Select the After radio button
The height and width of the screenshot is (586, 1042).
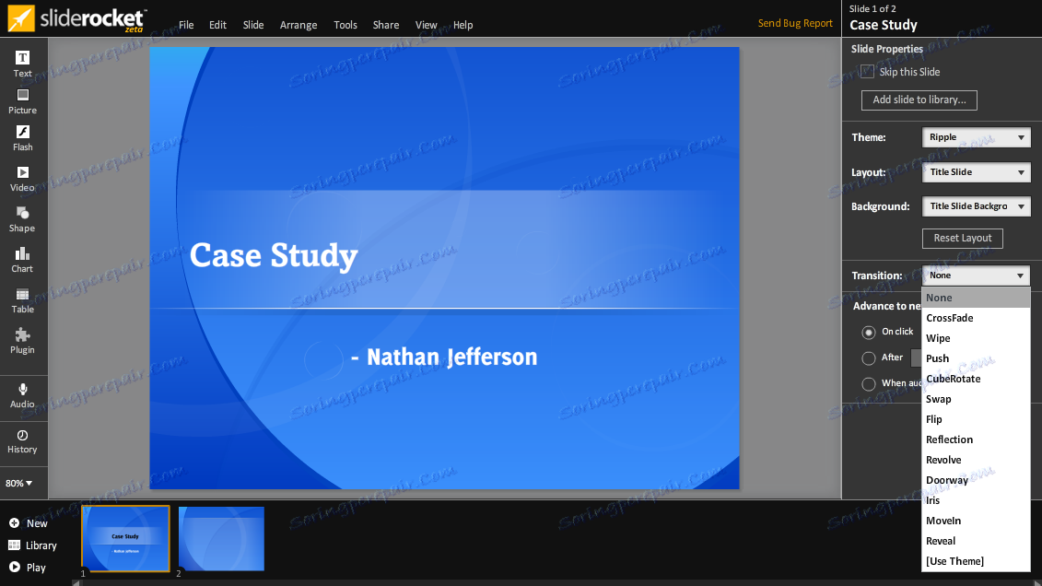869,358
